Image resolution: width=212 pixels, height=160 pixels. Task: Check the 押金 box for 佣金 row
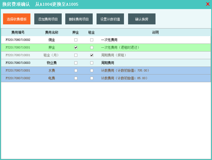pyautogui.click(x=76, y=40)
